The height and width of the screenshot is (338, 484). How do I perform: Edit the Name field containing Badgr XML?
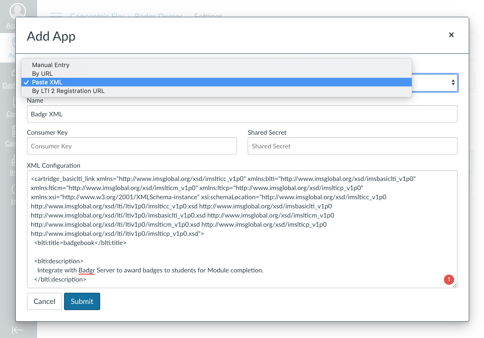click(242, 114)
